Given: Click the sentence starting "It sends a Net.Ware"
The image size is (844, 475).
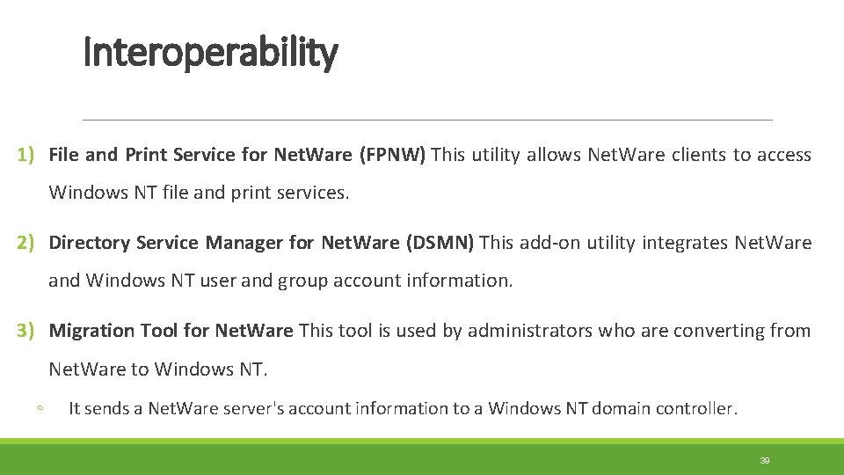Looking at the screenshot, I should click(x=403, y=409).
